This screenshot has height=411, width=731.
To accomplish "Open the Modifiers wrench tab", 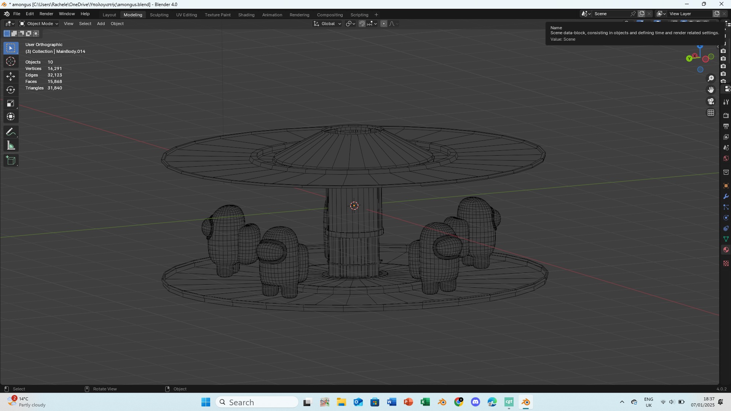I will [x=726, y=196].
